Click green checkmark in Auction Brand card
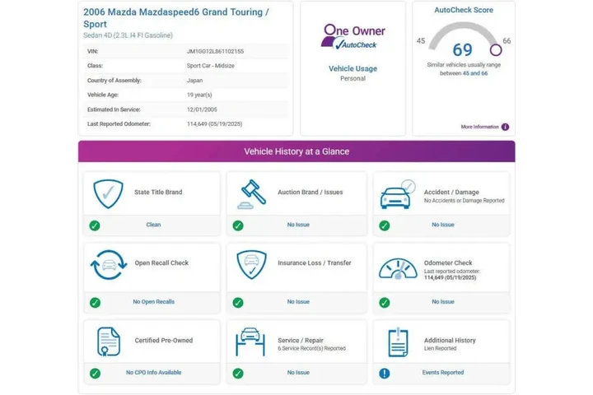This screenshot has width=593, height=395. [238, 225]
